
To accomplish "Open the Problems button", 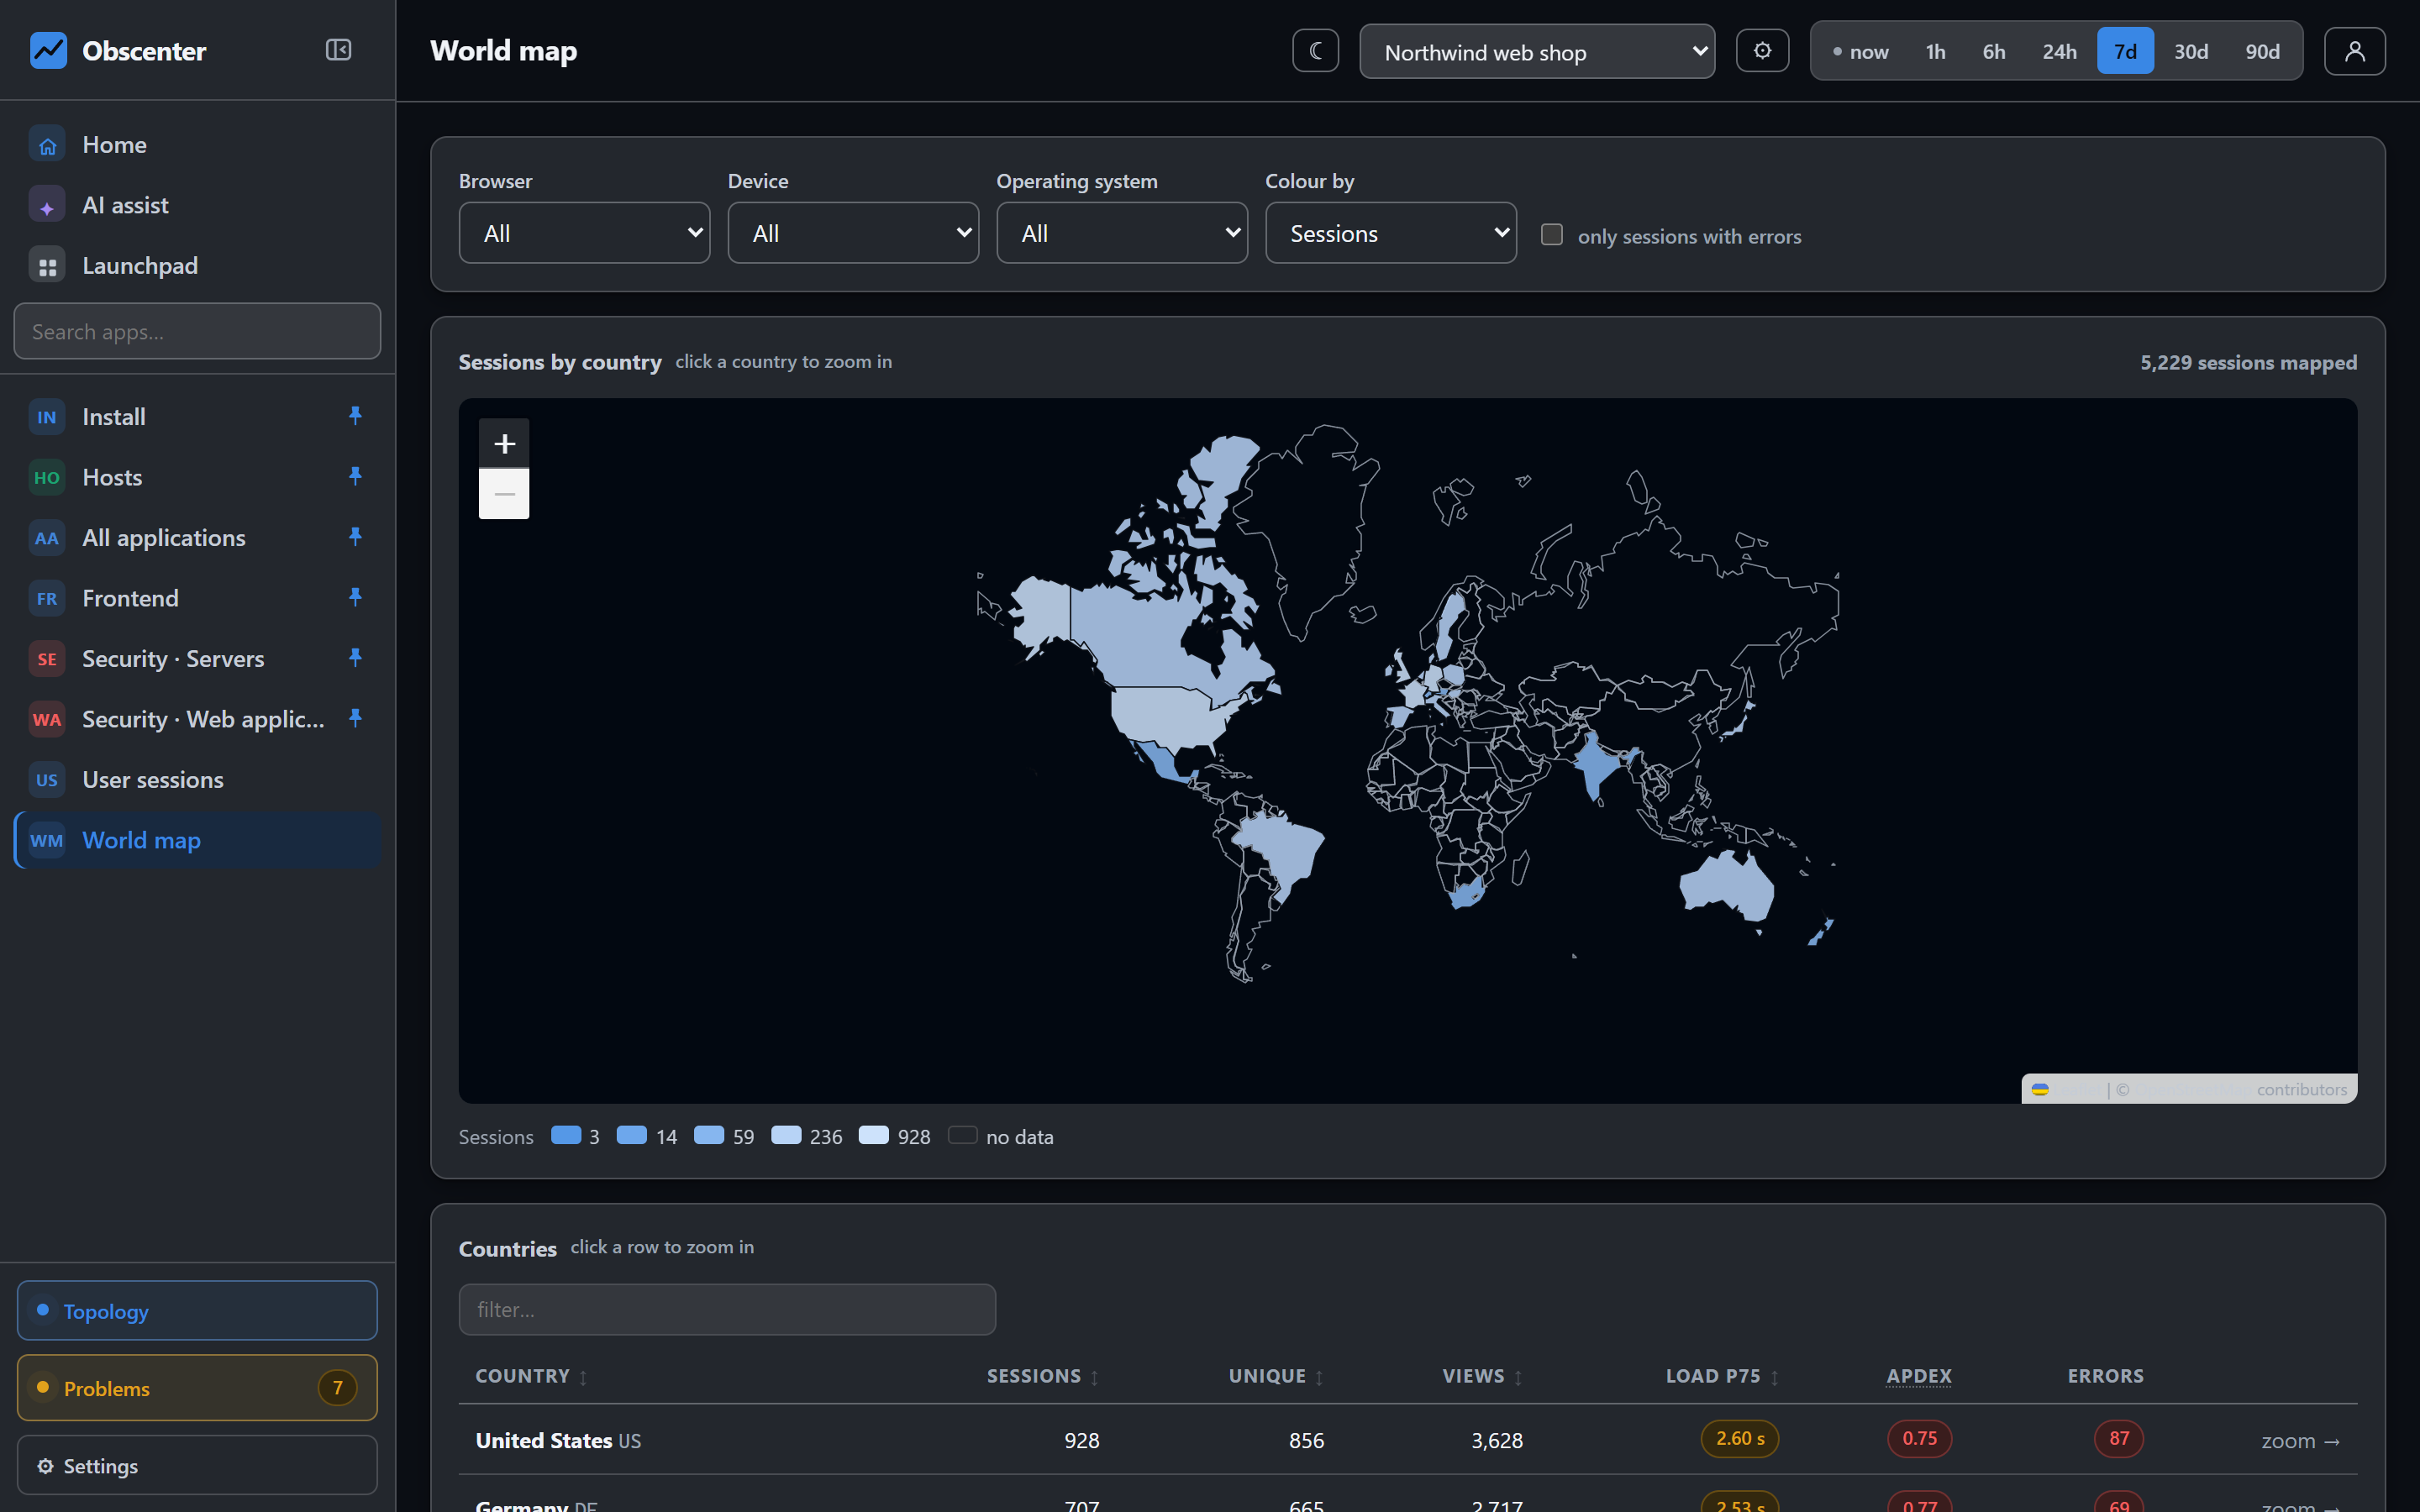I will 197,1387.
